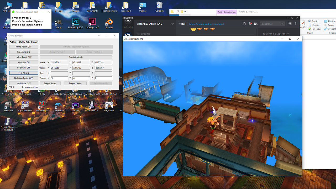Expand the Ouvrir dropdown in Explorer ribbon
336x189 pixels.
314,21
